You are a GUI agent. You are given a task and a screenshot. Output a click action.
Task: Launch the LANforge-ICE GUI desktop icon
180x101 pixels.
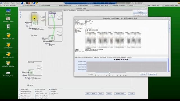point(8,55)
